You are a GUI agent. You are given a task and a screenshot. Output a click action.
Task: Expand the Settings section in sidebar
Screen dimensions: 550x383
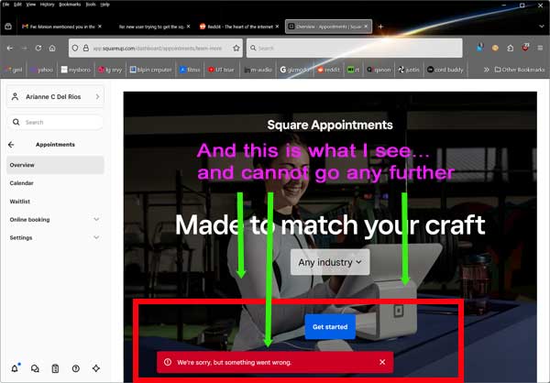55,238
